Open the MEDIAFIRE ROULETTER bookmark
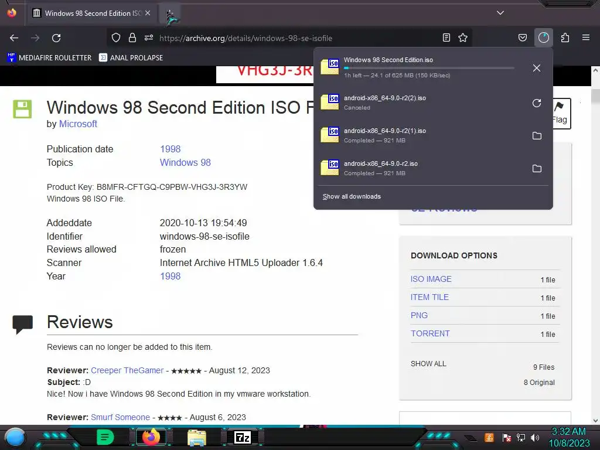 pyautogui.click(x=49, y=58)
